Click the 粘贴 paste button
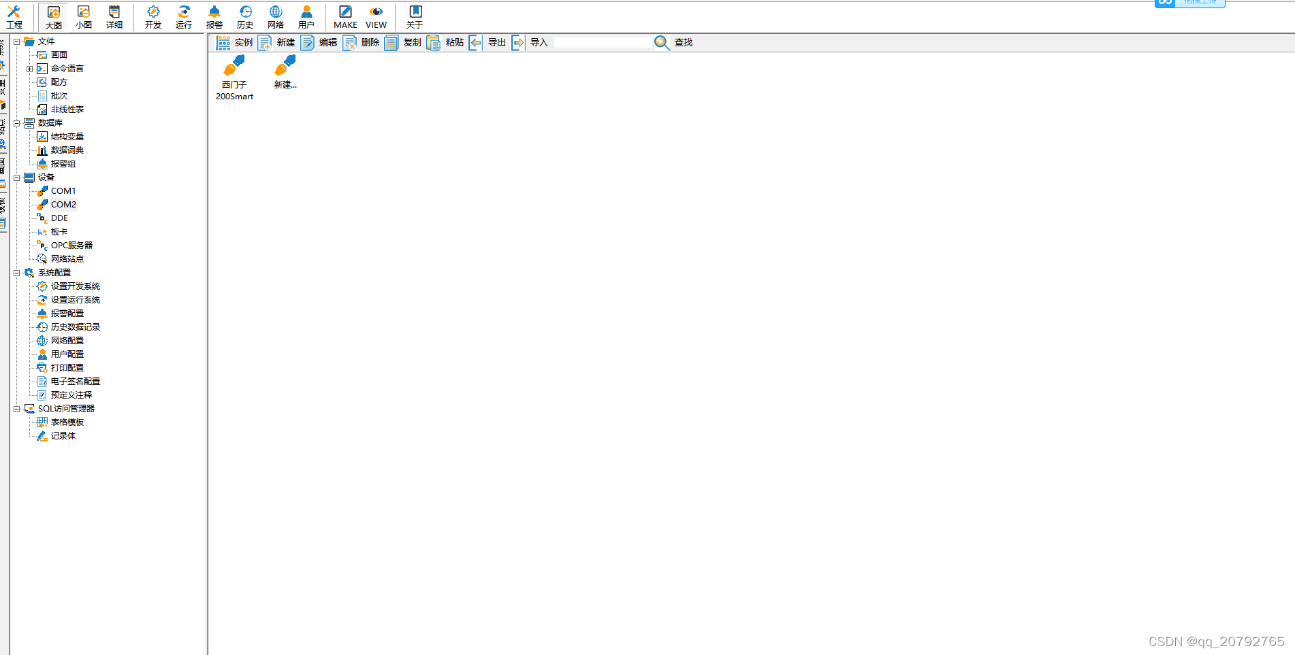Viewport: 1295px width, 655px height. point(445,43)
